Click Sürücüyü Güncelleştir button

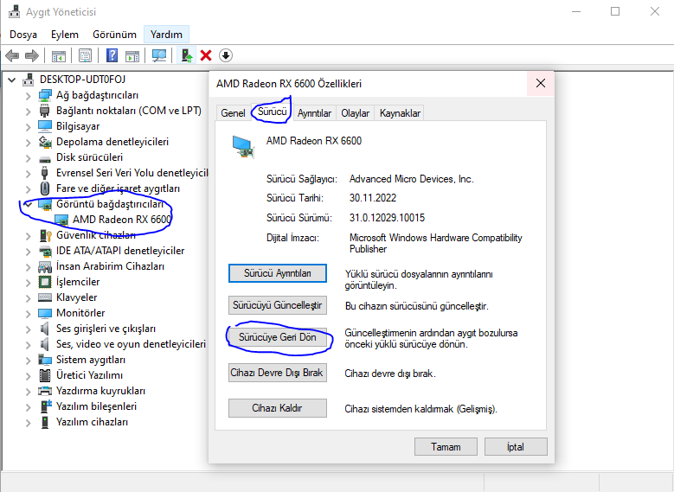(x=277, y=305)
